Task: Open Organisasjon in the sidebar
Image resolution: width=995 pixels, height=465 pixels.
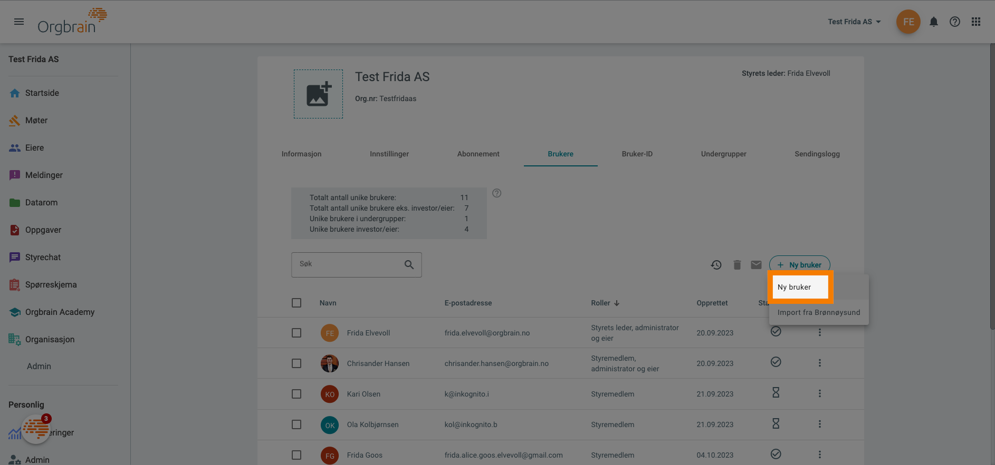Action: [50, 339]
